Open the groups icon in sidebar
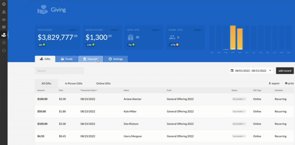The width and height of the screenshot is (295, 145). point(4,19)
